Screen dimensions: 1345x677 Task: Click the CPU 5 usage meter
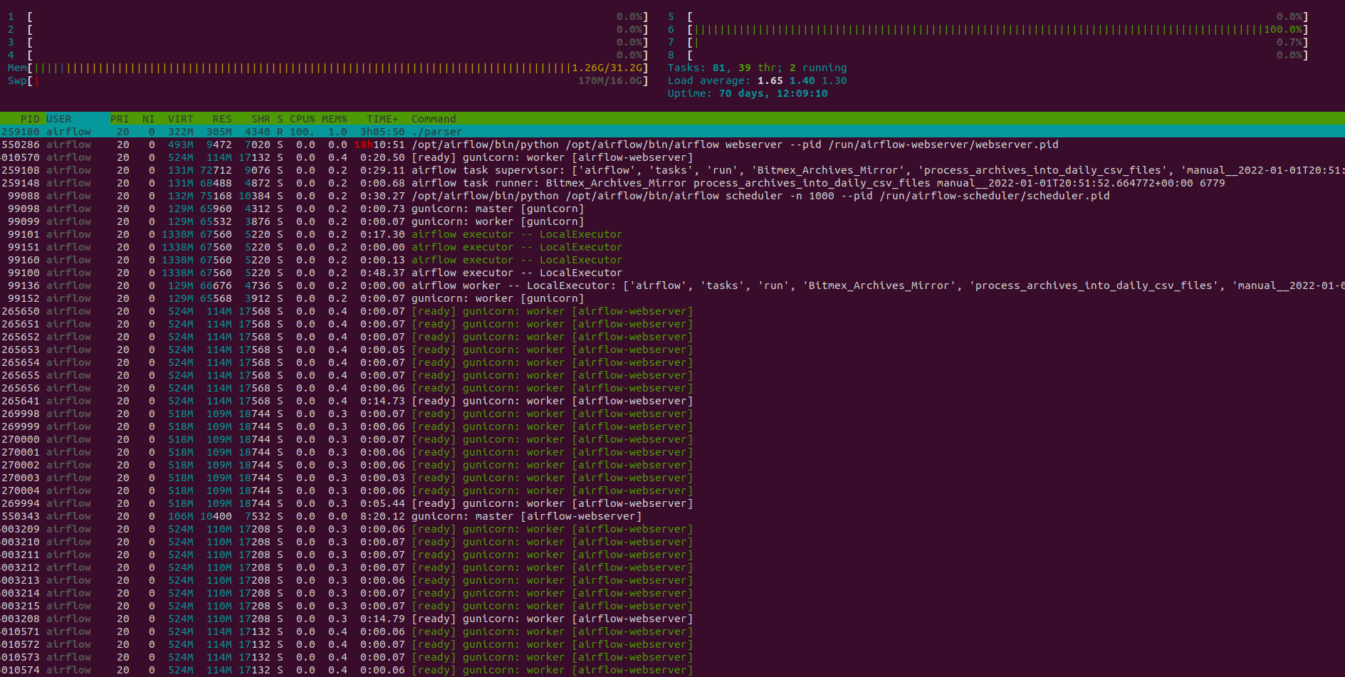(x=988, y=16)
